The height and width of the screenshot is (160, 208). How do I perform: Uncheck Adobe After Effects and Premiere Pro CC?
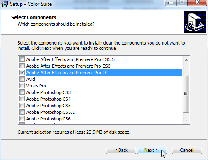coord(22,73)
